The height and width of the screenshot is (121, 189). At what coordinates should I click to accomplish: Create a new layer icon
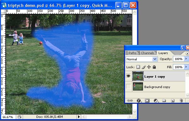(173, 101)
